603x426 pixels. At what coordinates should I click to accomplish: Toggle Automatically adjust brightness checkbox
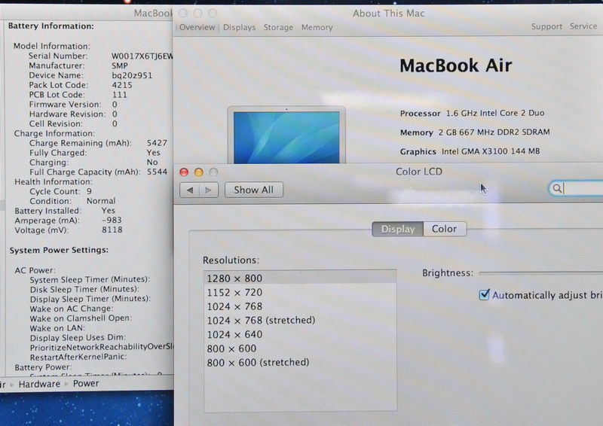(484, 294)
